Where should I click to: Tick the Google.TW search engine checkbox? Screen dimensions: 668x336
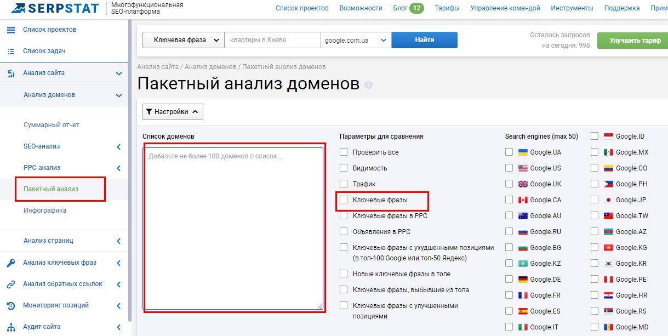595,216
